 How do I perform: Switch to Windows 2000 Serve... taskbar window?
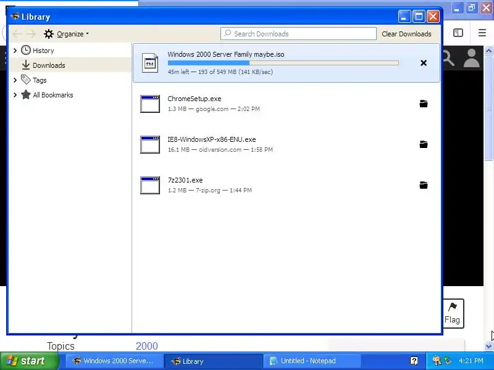click(114, 361)
